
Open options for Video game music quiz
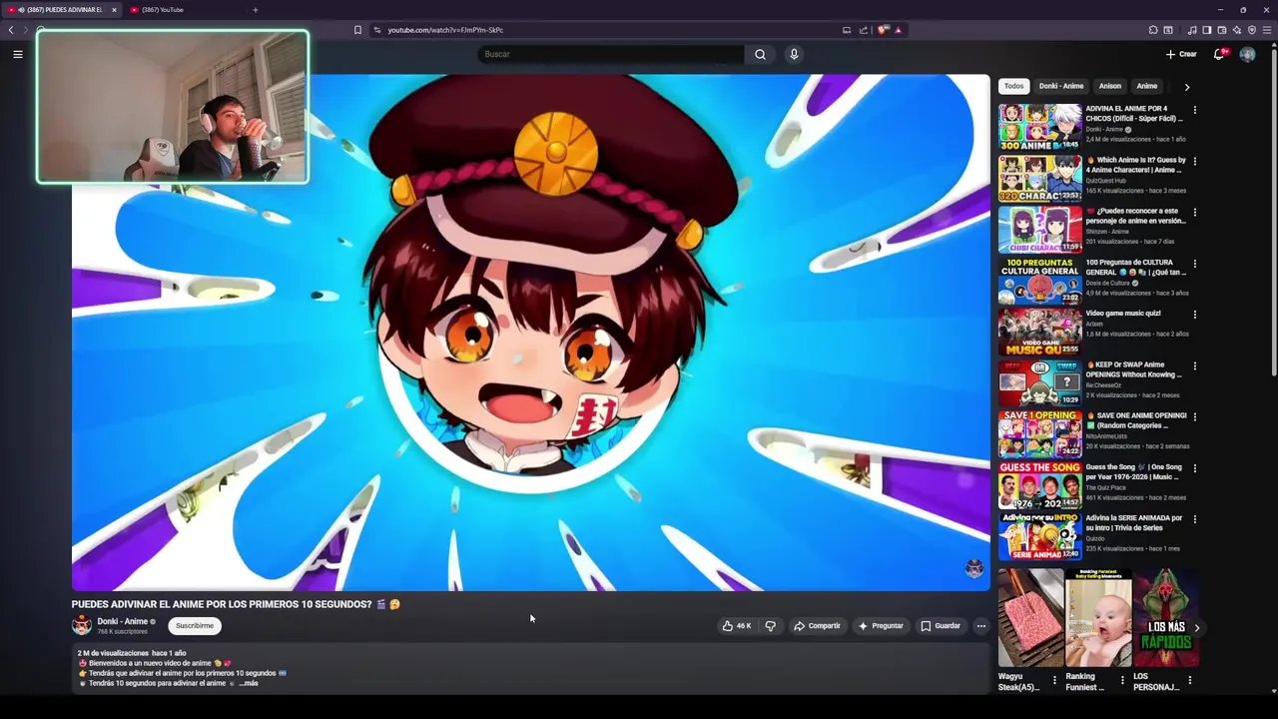(1194, 315)
